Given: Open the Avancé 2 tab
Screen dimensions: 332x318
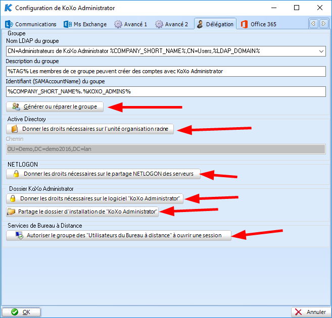Looking at the screenshot, I should pyautogui.click(x=171, y=24).
